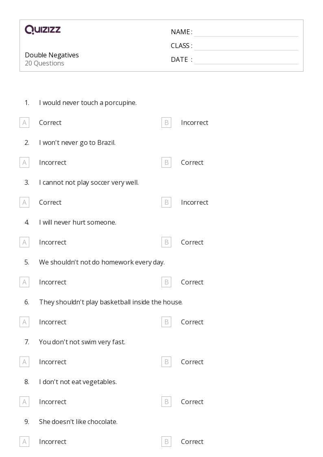Viewport: 323px width, 457px height.
Task: Click the Quizizz logo
Action: pyautogui.click(x=43, y=29)
